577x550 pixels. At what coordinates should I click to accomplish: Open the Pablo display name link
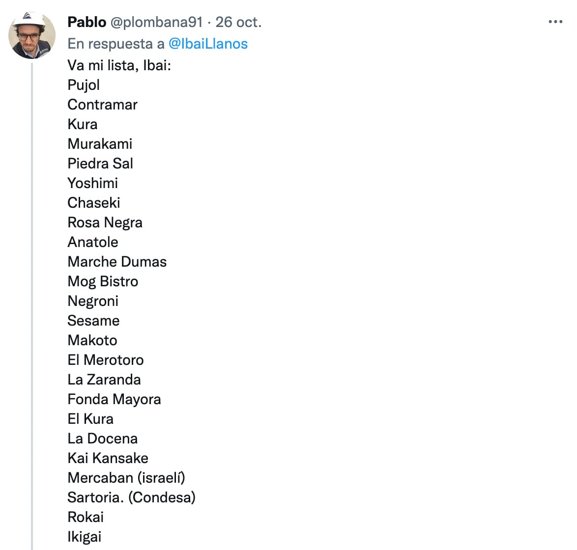pyautogui.click(x=87, y=22)
